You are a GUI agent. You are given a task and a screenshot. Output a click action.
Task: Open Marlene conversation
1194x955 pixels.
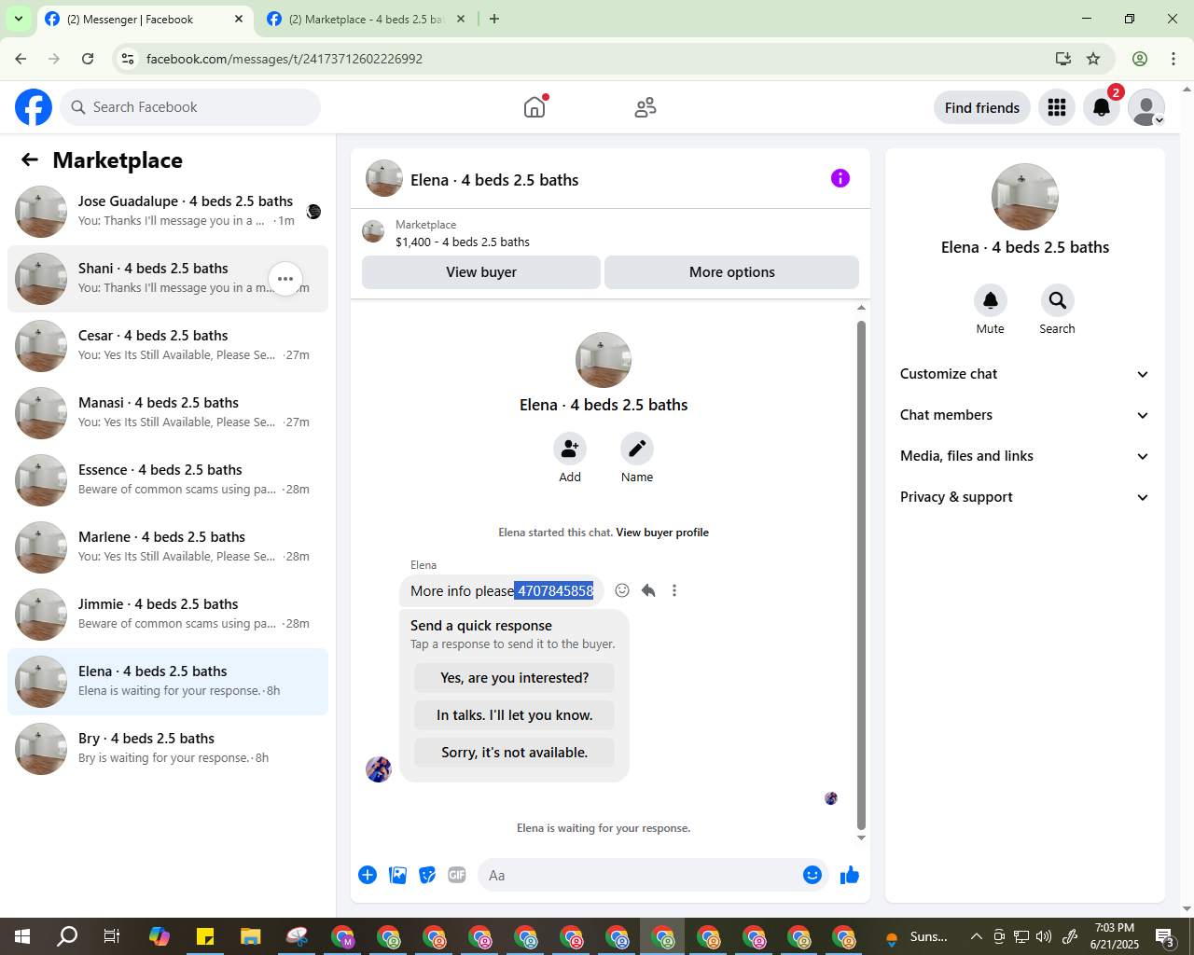click(168, 547)
